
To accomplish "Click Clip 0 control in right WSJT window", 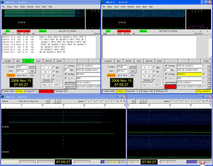I will point(147,72).
